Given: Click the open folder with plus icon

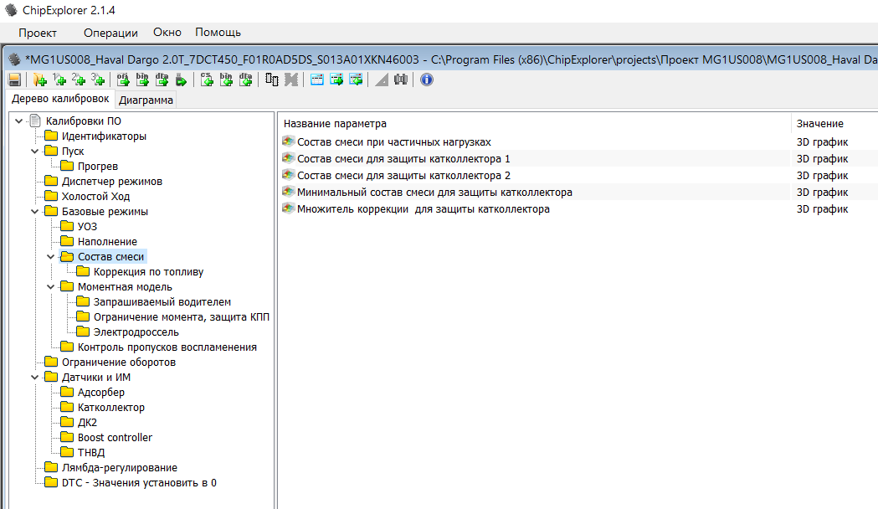Looking at the screenshot, I should point(39,80).
